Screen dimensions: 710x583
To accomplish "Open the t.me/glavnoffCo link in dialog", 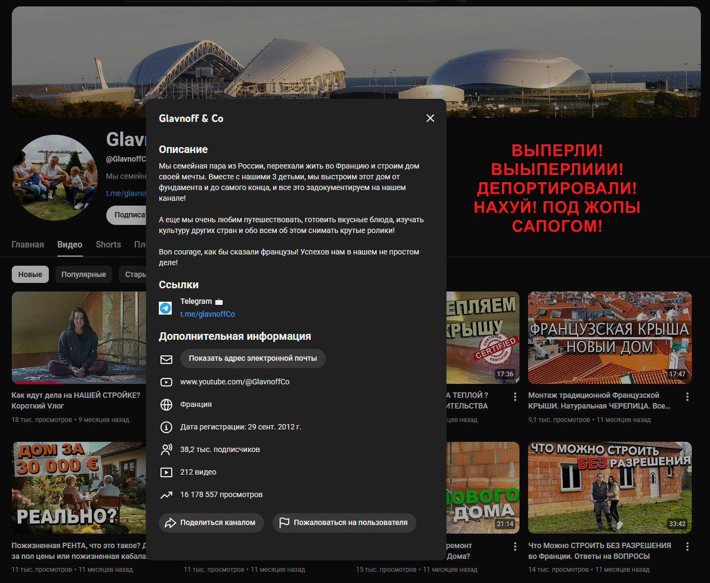I will coord(208,314).
